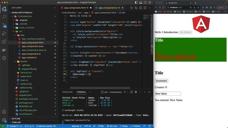Open Run and Debug view
This screenshot has height=128, width=228.
4,33
